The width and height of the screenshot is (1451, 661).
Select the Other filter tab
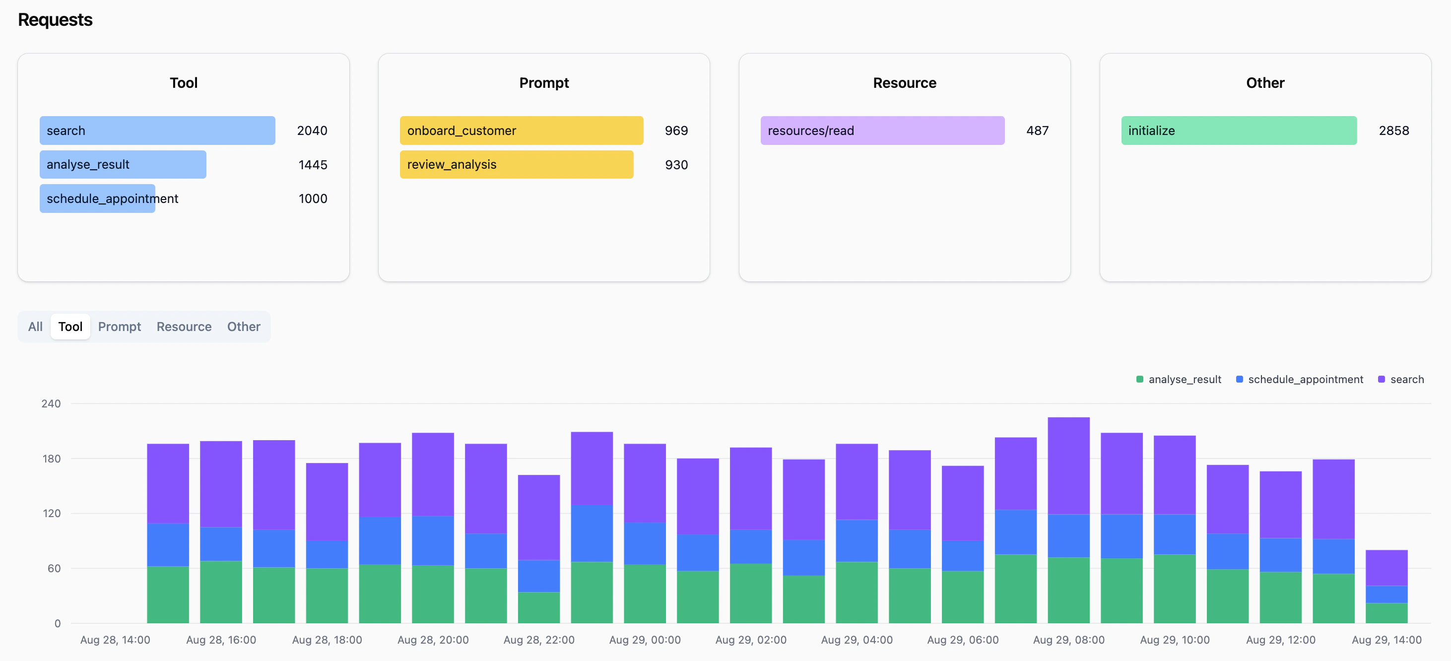tap(243, 326)
